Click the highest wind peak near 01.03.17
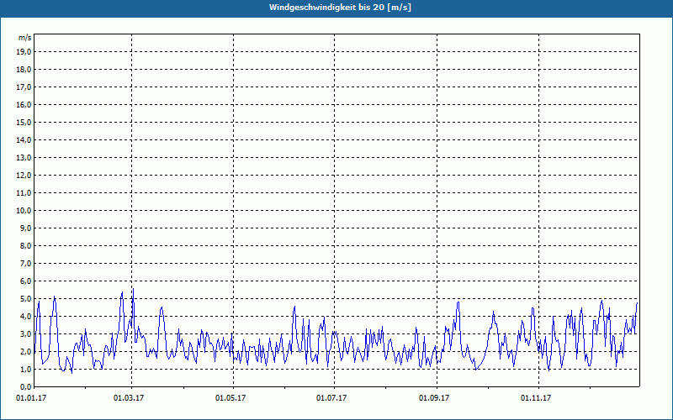This screenshot has width=673, height=420. [x=133, y=288]
